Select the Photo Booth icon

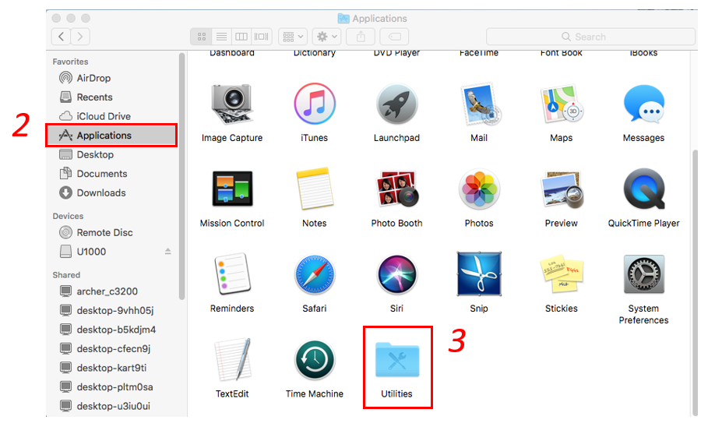396,189
